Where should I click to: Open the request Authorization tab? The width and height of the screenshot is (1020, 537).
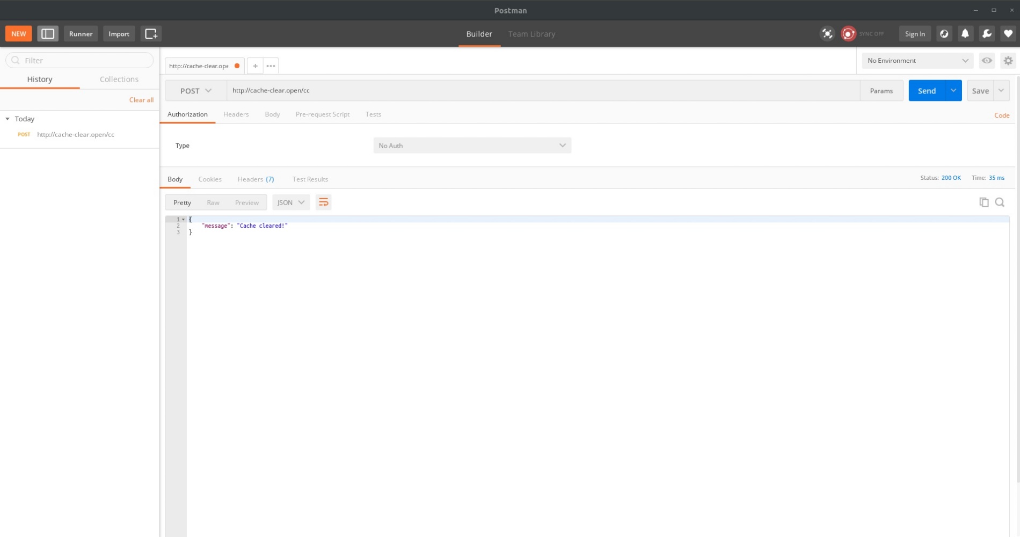[187, 114]
